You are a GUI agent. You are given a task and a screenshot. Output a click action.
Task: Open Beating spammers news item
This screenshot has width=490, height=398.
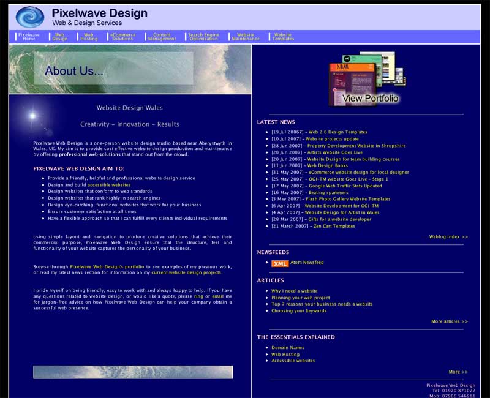(328, 193)
